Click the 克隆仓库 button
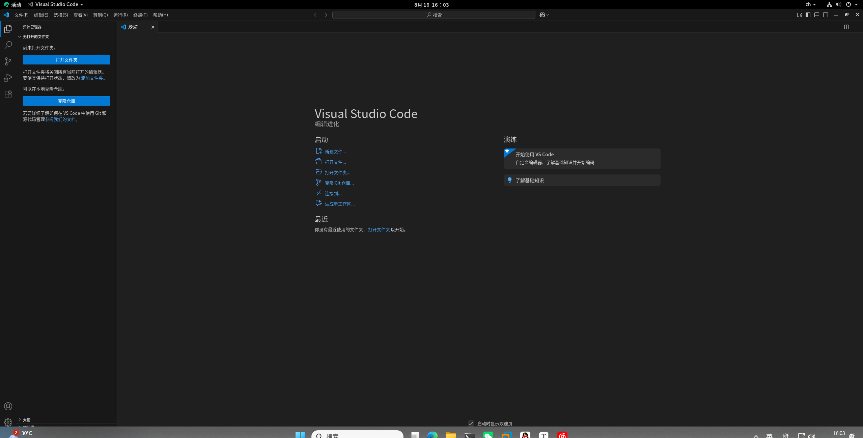This screenshot has width=863, height=438. click(66, 101)
